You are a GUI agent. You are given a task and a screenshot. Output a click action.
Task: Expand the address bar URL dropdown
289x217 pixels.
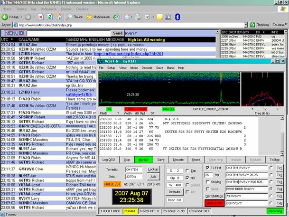(x=246, y=25)
